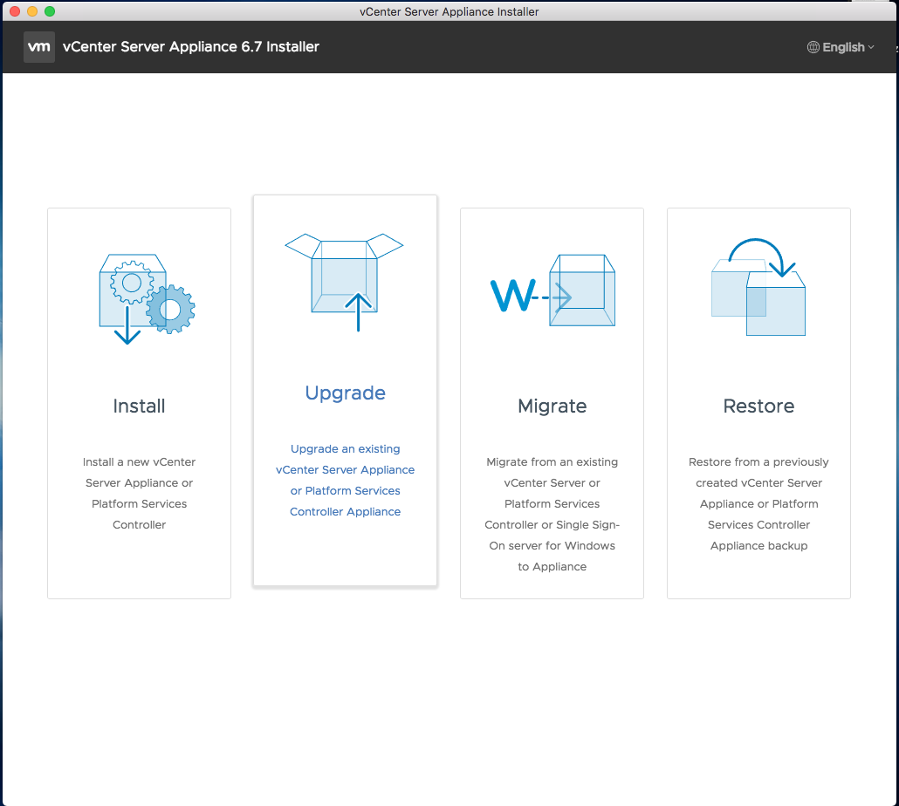This screenshot has width=899, height=806.
Task: Click the Install a new vCenter description text
Action: click(x=139, y=494)
